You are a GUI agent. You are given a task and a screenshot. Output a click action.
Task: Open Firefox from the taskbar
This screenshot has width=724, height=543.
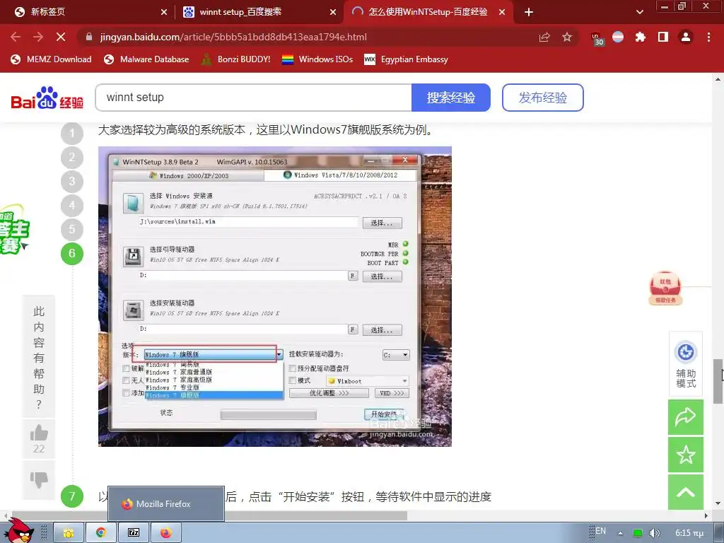click(x=165, y=532)
